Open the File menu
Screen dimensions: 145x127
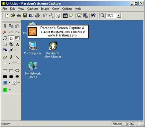pos(5,9)
